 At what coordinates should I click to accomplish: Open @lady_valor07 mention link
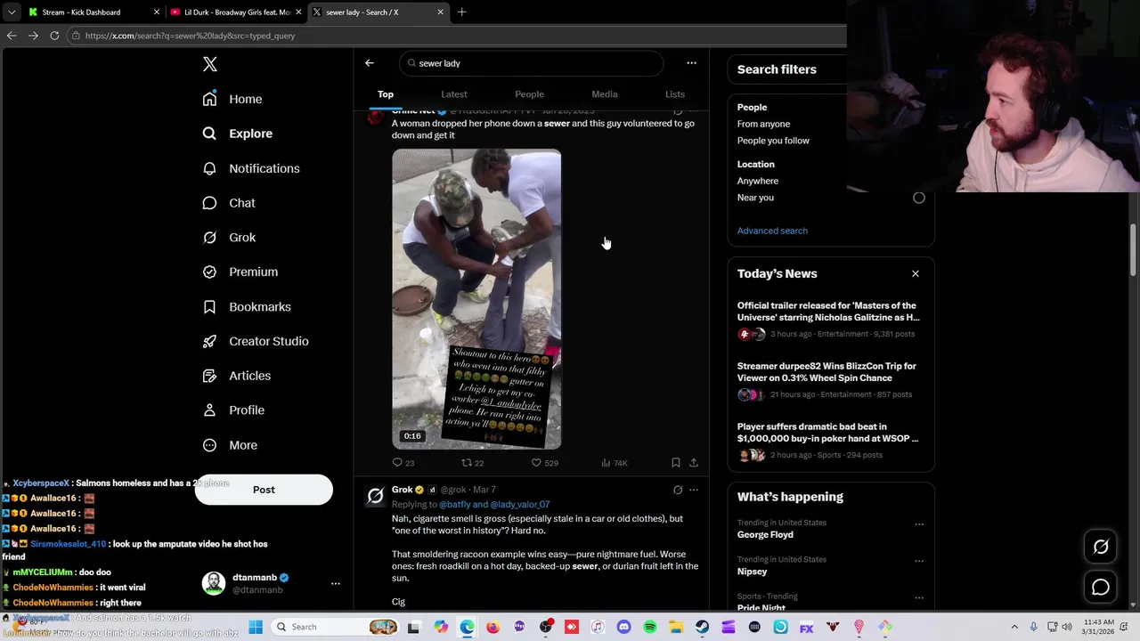[x=520, y=505]
